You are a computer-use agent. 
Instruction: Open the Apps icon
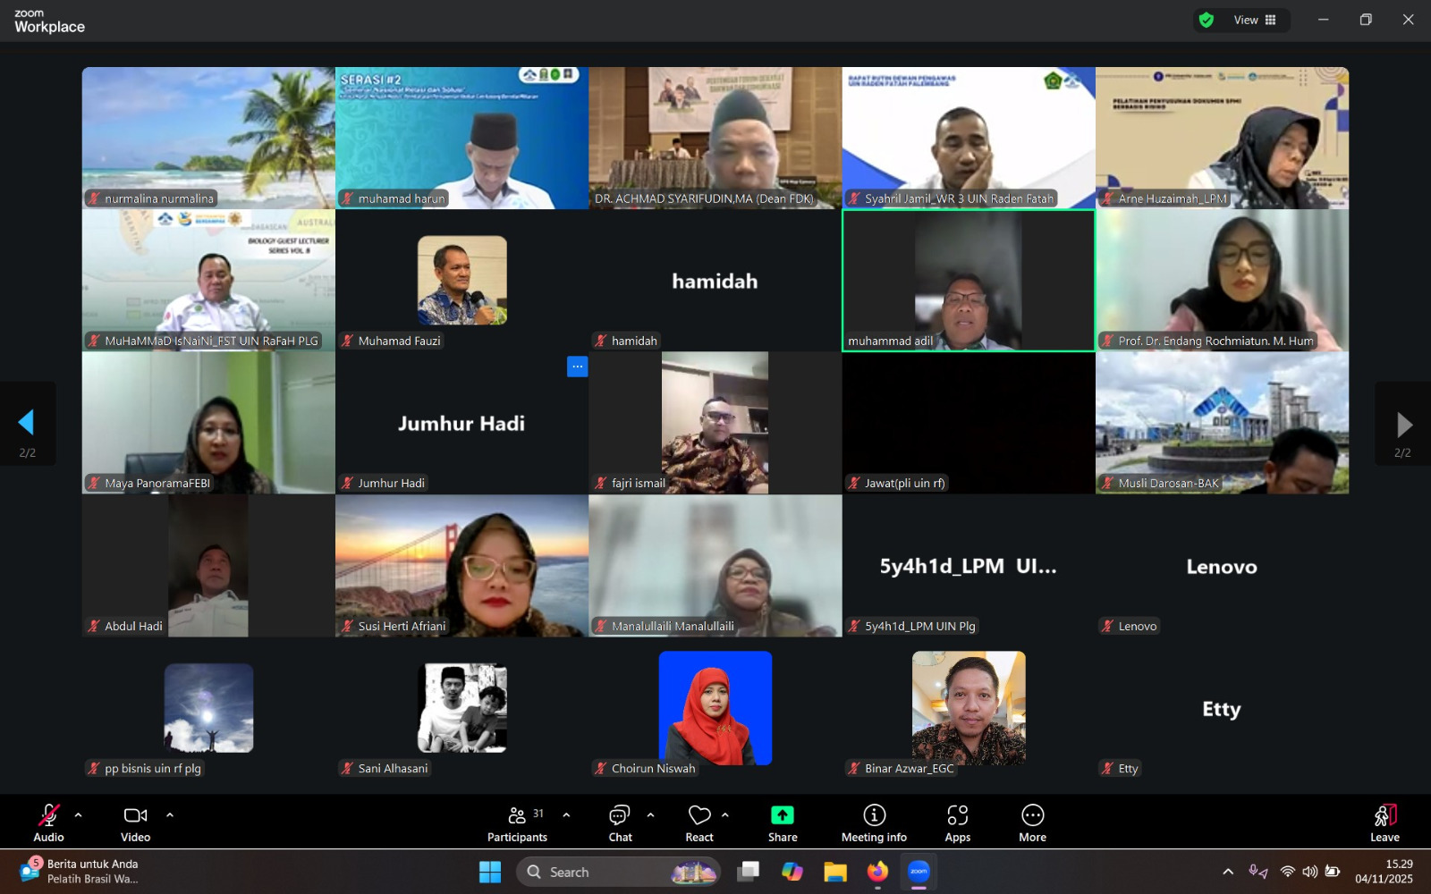point(958,814)
